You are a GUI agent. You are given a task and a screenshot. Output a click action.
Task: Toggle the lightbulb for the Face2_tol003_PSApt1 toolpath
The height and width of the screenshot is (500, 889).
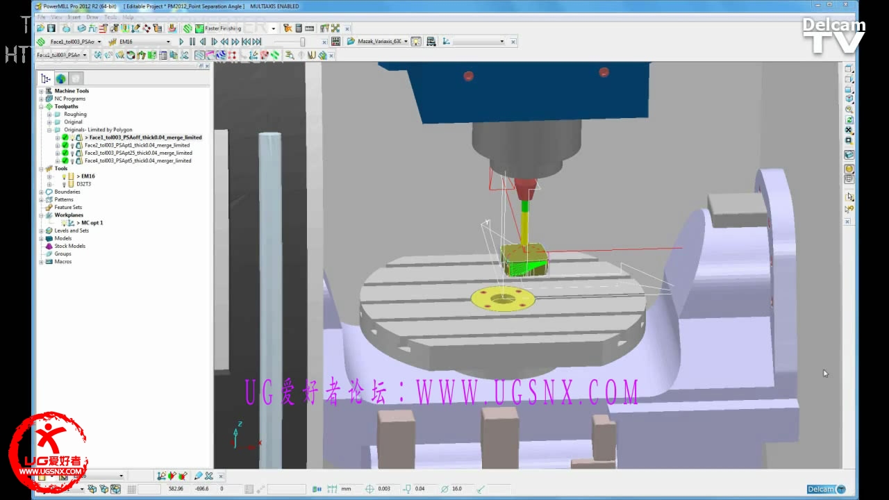pos(72,145)
